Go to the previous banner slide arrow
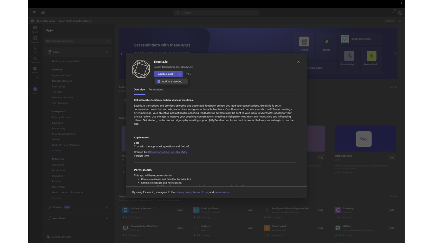Screen dimensions: 433x243 (122, 54)
